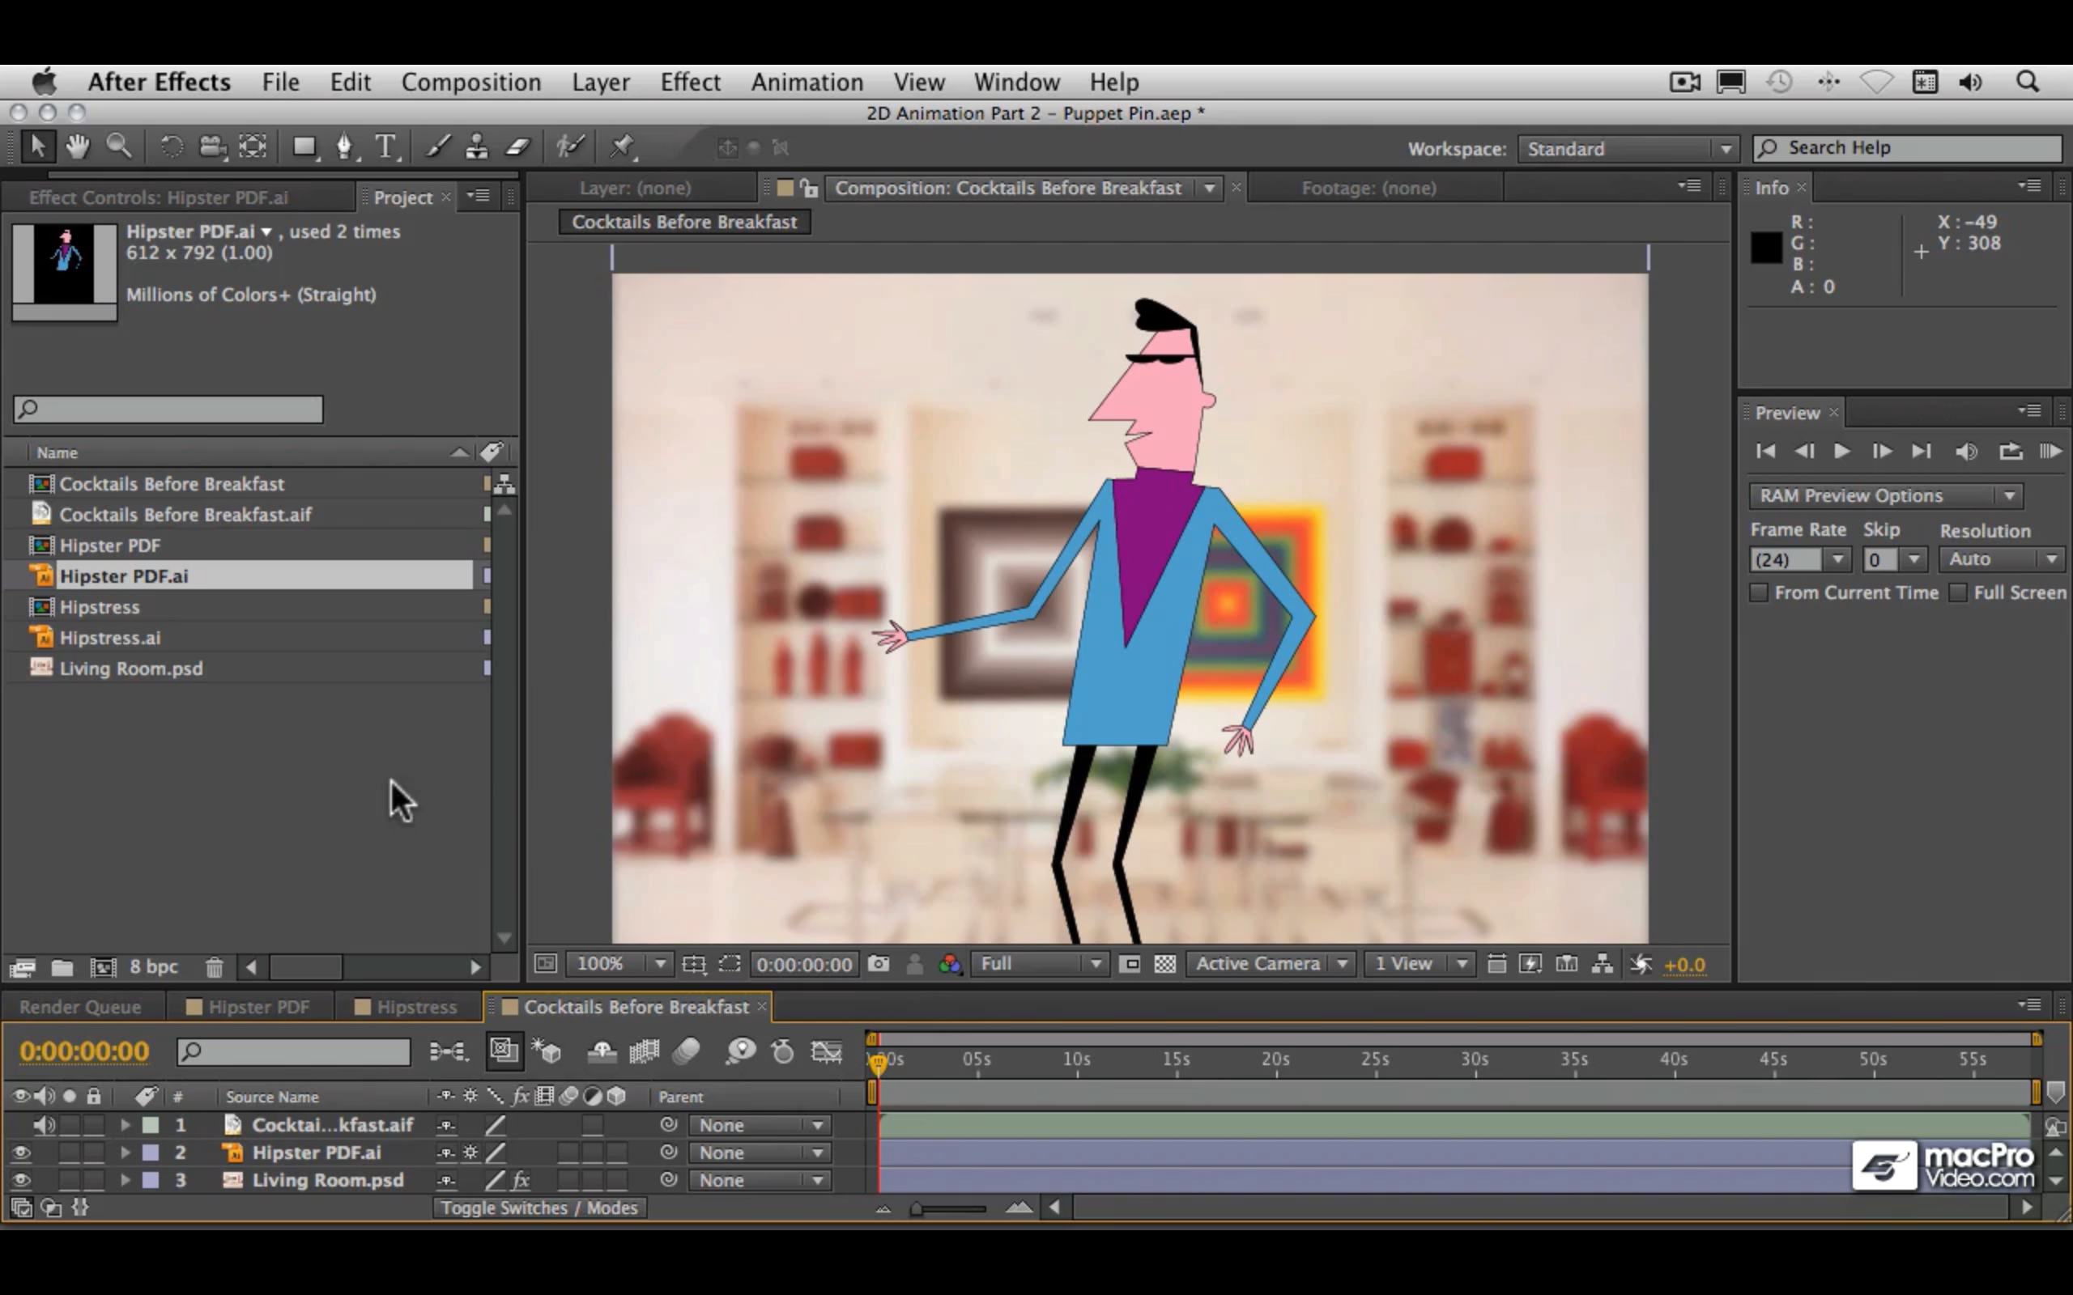Play preview in the Preview panel
The height and width of the screenshot is (1295, 2073).
[x=1841, y=452]
